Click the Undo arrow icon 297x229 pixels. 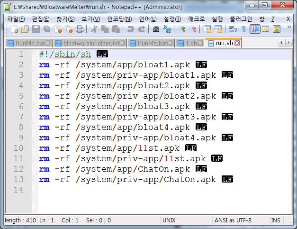130,29
